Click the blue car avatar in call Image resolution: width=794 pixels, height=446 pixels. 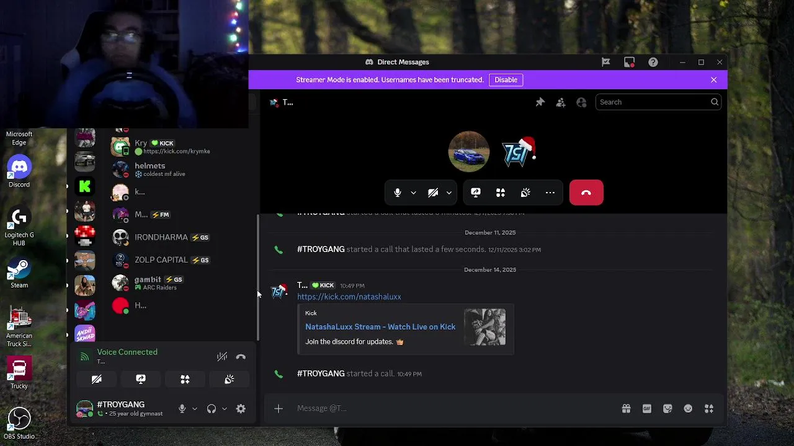[x=469, y=151]
